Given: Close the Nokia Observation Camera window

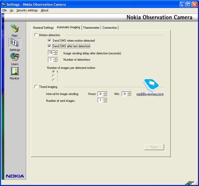Looking at the screenshot, I should (195, 4).
